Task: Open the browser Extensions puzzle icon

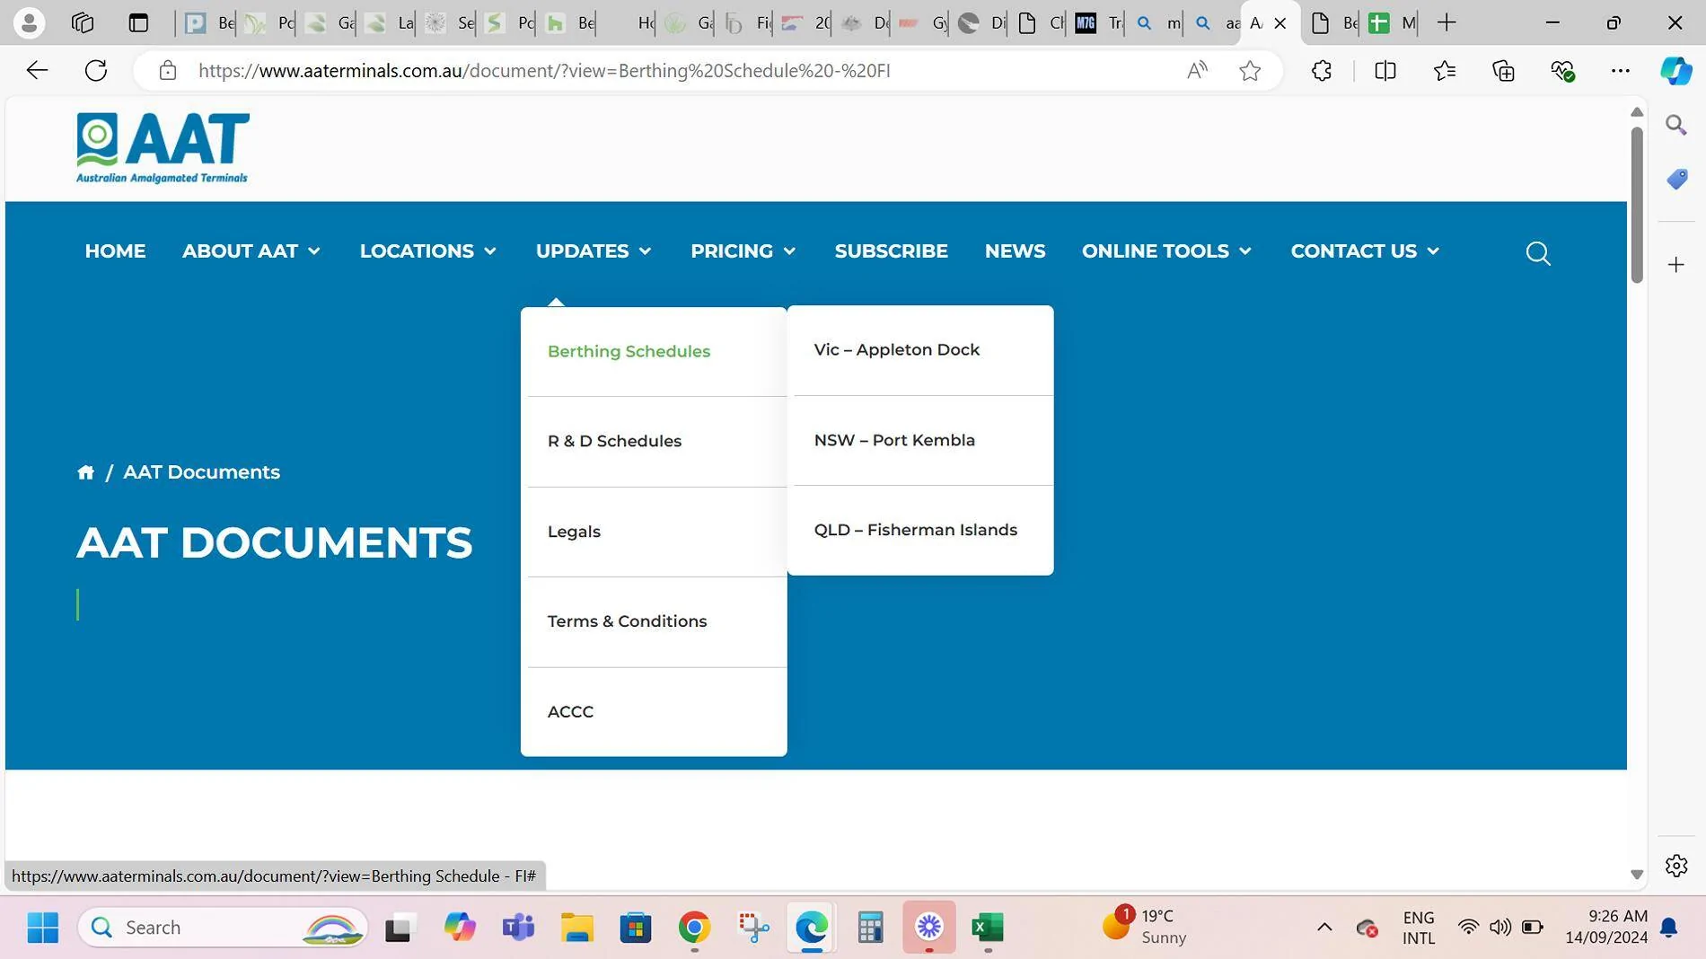Action: click(x=1321, y=71)
